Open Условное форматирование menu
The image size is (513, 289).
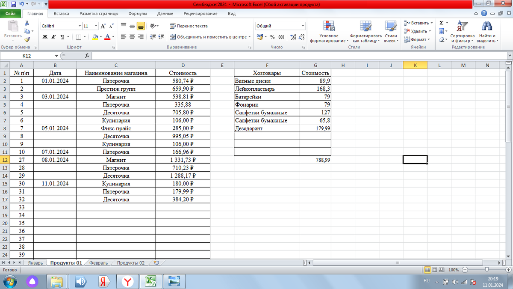[329, 31]
